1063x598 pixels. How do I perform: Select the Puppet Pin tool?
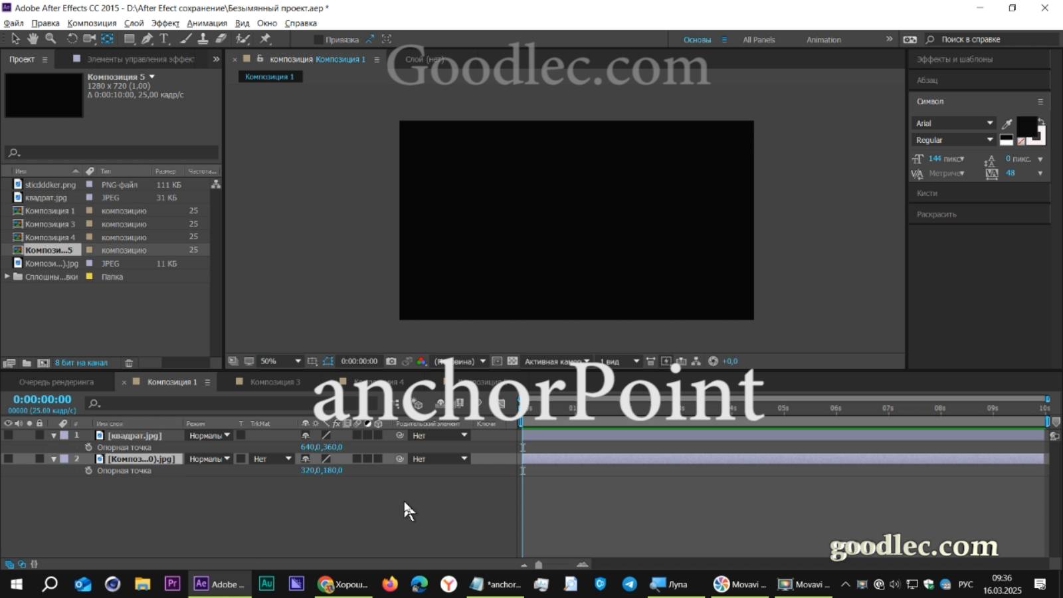[265, 39]
